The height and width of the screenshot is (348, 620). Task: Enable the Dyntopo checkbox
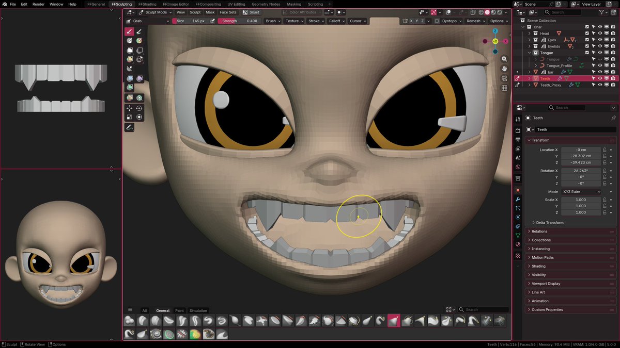(437, 21)
